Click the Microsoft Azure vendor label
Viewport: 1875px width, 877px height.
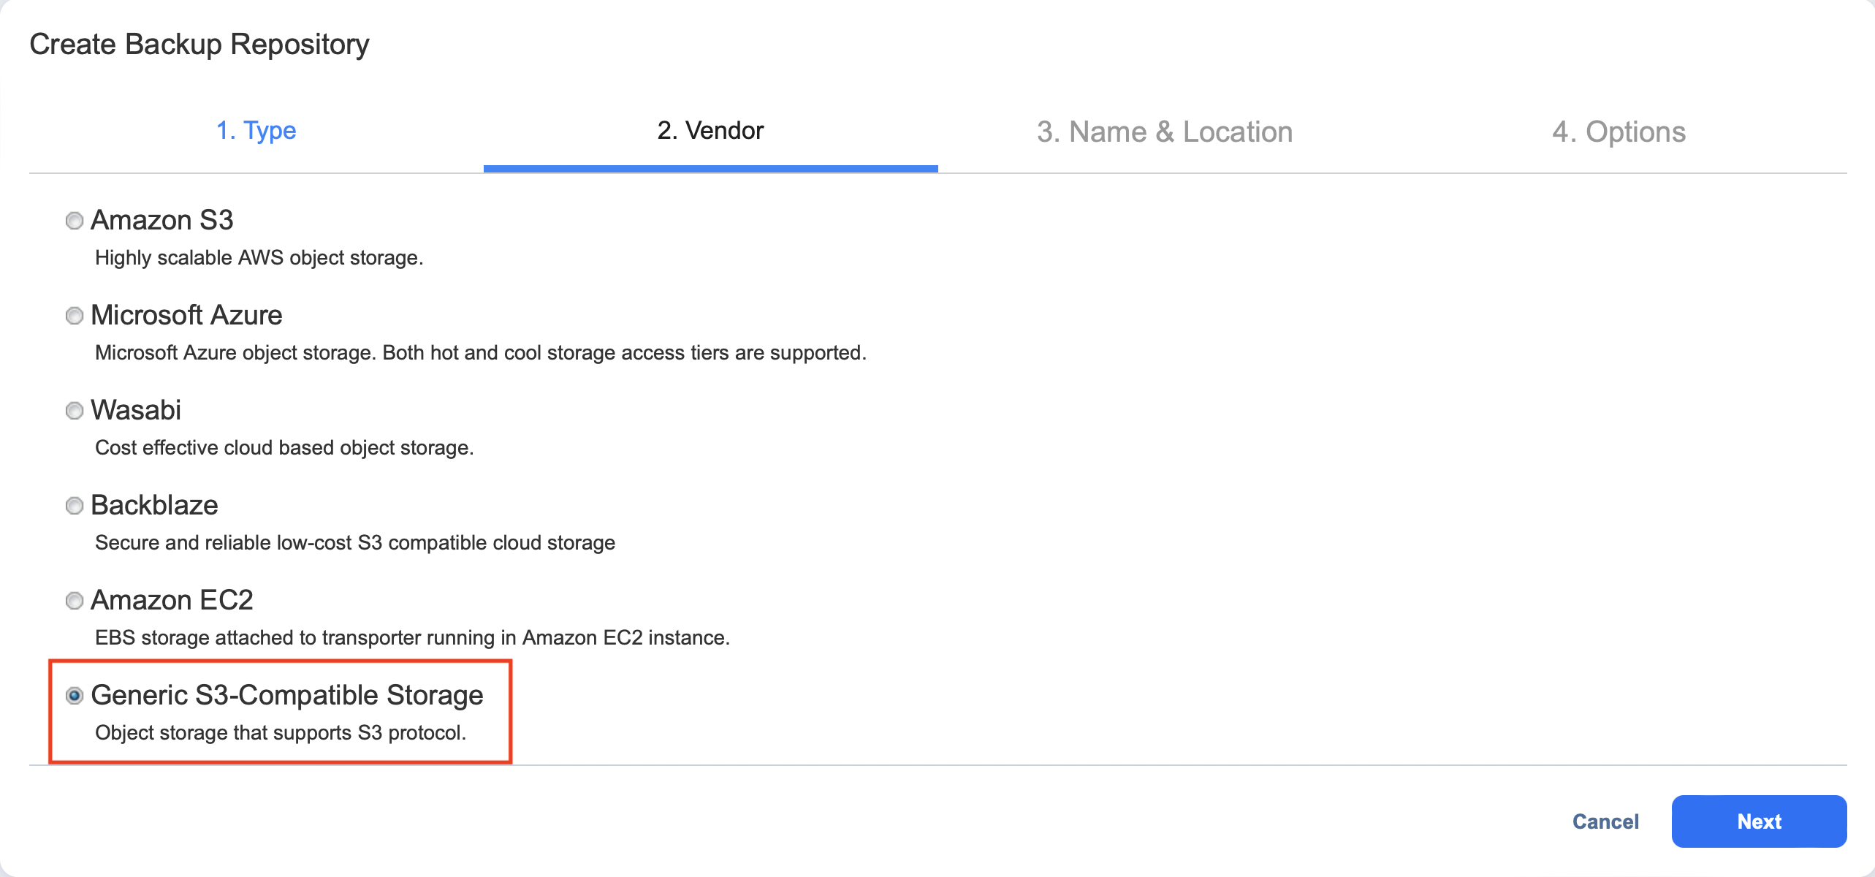[186, 316]
